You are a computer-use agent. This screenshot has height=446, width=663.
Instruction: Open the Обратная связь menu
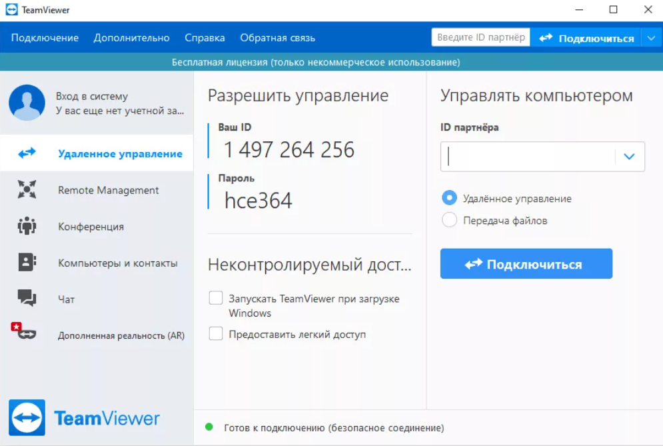pyautogui.click(x=277, y=37)
